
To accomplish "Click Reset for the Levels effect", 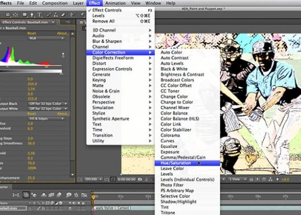I will pos(32,34).
